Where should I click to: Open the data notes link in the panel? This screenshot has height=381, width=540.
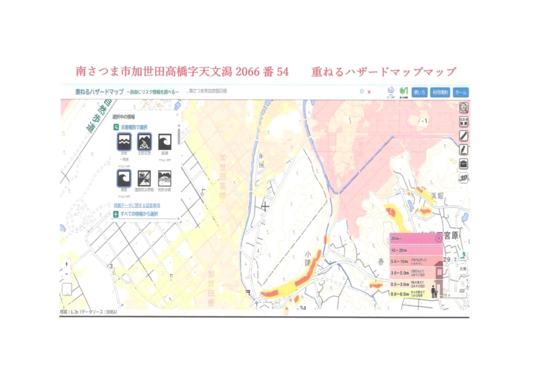136,205
